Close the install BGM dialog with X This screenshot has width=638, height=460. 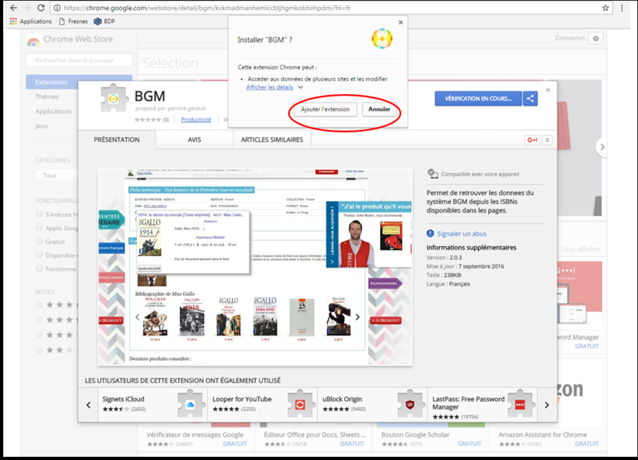click(401, 22)
